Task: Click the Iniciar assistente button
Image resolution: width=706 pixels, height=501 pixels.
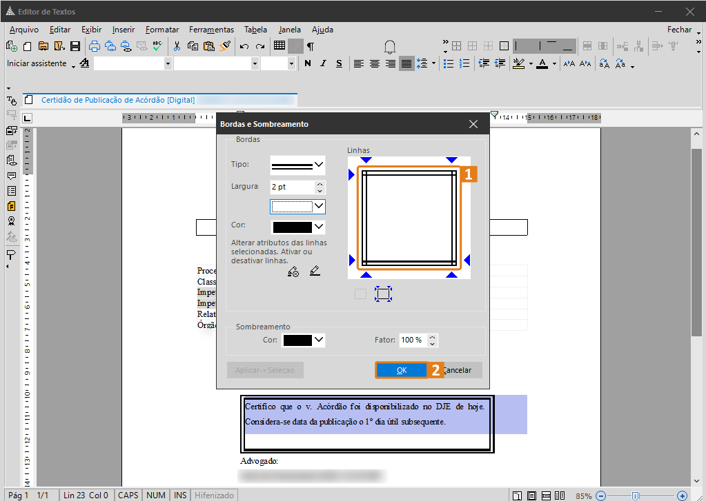Action: (37, 63)
